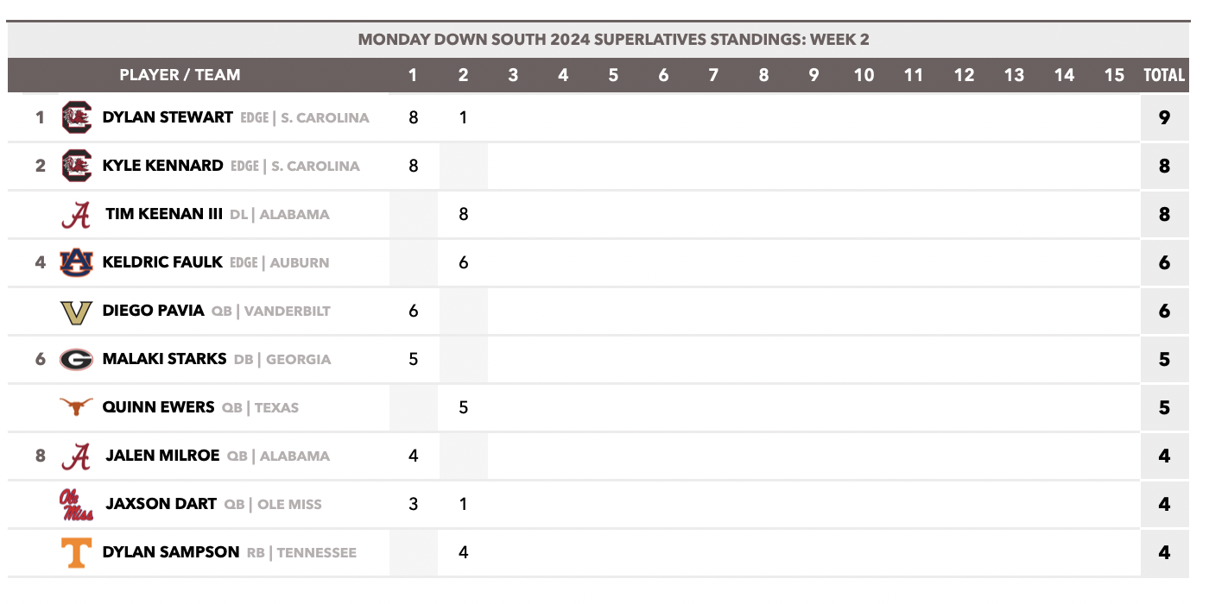Image resolution: width=1209 pixels, height=604 pixels.
Task: Click the Alabama logo beside Jalen Milroe
Action: pyautogui.click(x=76, y=456)
